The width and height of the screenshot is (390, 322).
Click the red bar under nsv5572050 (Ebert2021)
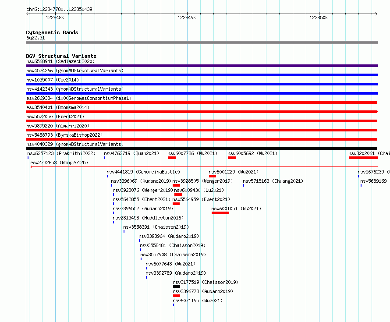[x=202, y=121]
